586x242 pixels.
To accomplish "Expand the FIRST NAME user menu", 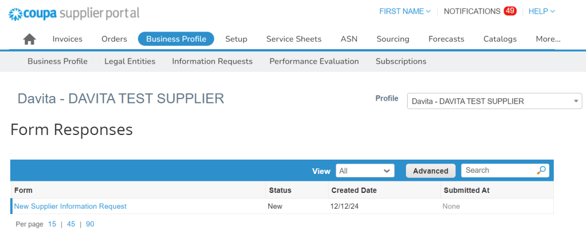I will click(x=405, y=11).
